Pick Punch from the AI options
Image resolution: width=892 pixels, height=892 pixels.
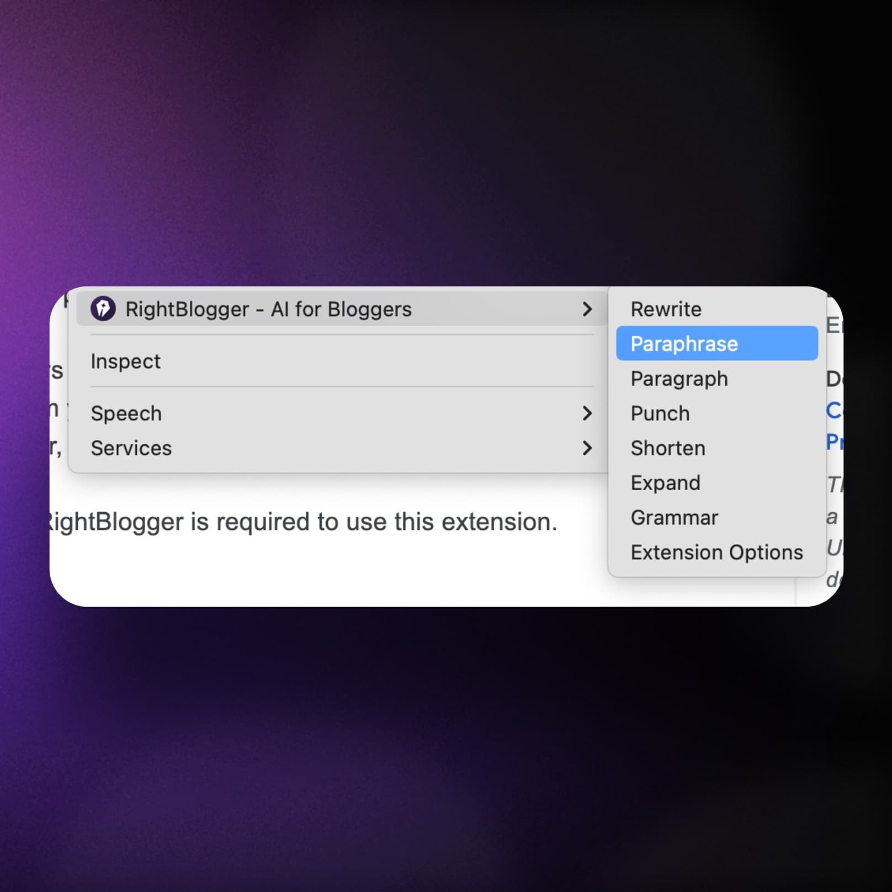[x=660, y=413]
